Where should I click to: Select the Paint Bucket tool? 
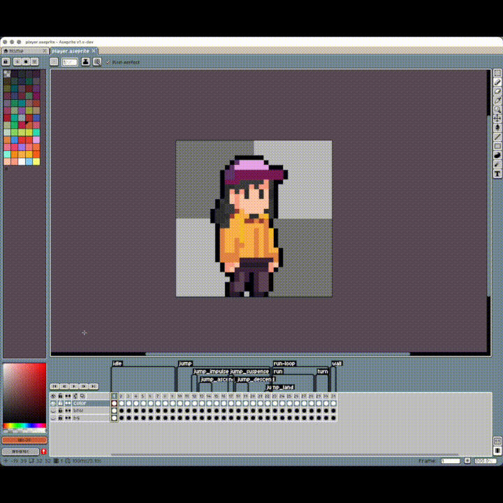pos(497,128)
